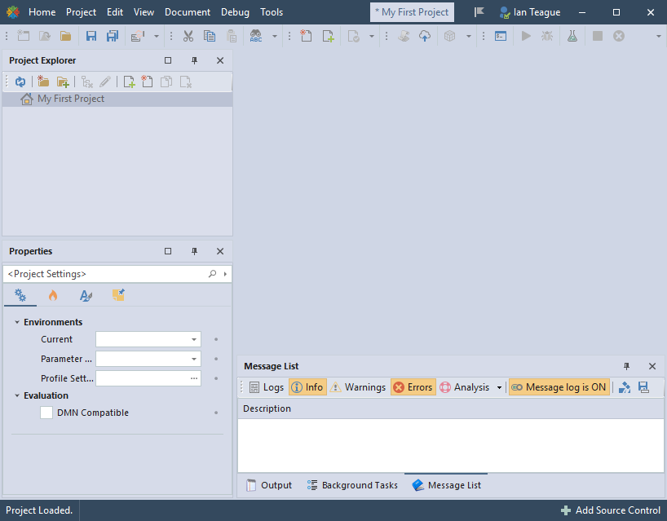The height and width of the screenshot is (521, 667).
Task: Search properties with magnifier icon
Action: tap(212, 274)
